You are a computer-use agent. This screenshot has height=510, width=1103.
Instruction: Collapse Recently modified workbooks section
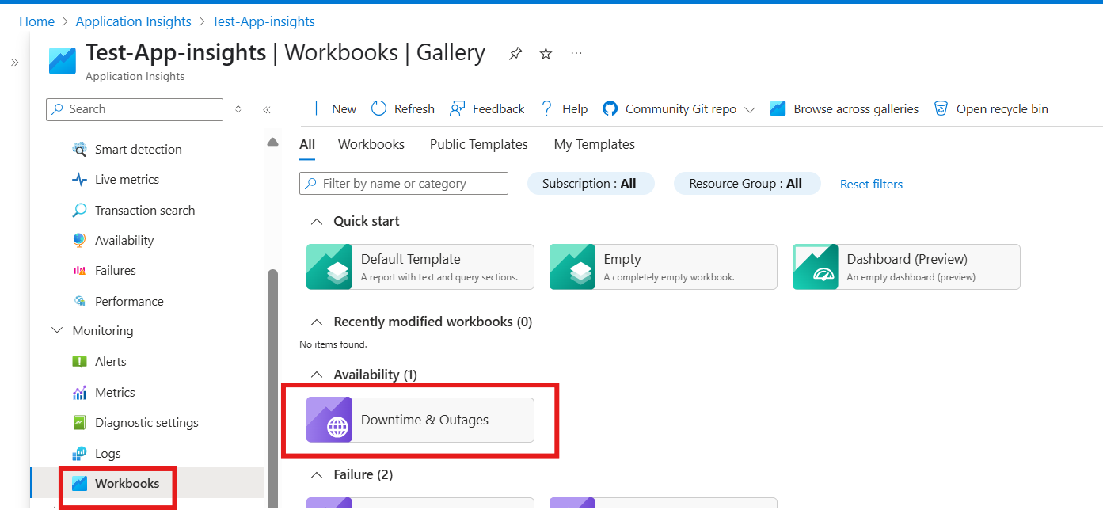coord(317,322)
